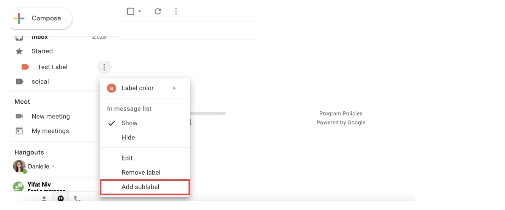The height and width of the screenshot is (210, 505).
Task: Click the Inbox count 2,028
Action: coord(99,37)
